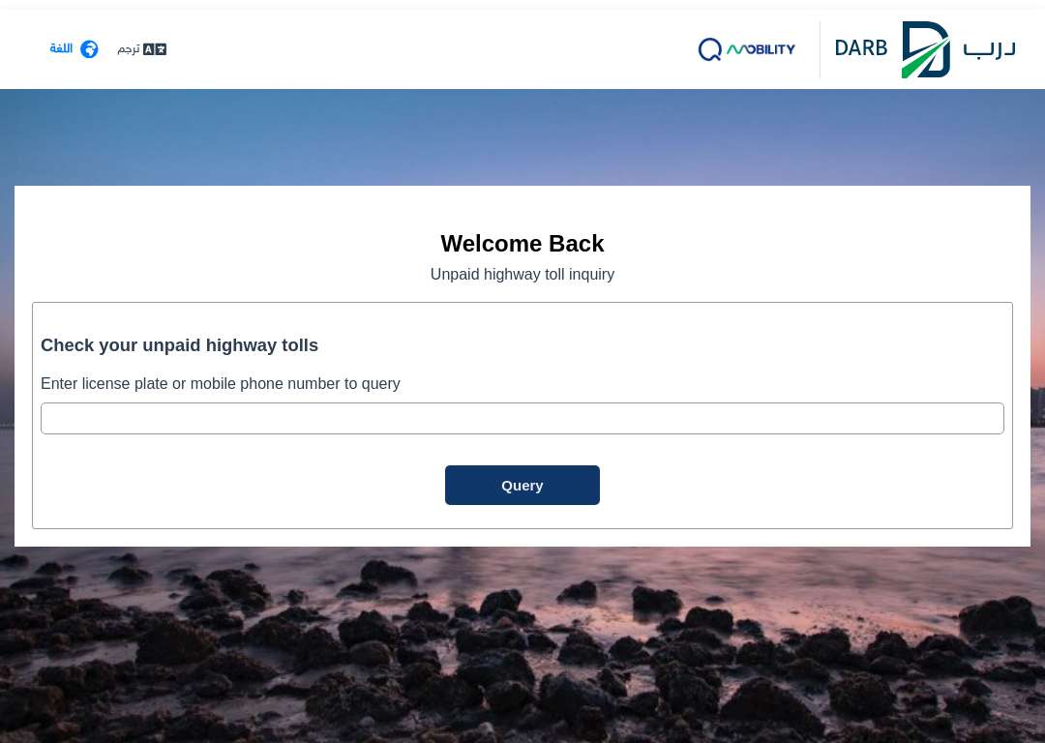The width and height of the screenshot is (1045, 743).
Task: Submit the Query button
Action: point(522,485)
